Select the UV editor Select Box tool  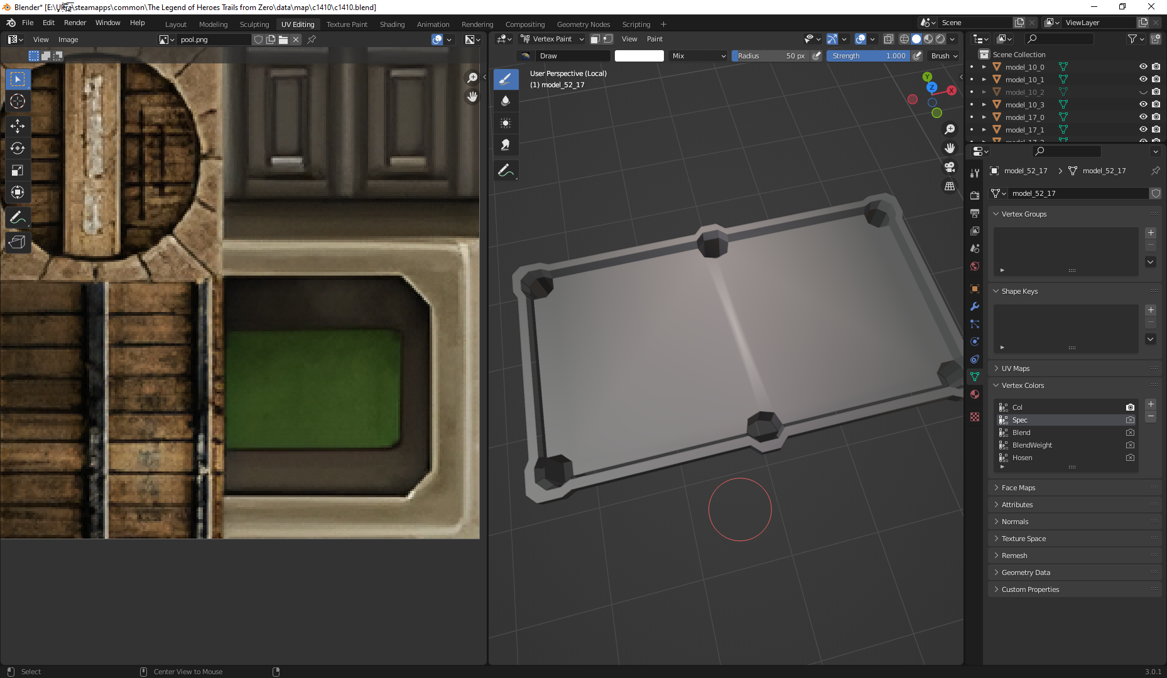18,79
